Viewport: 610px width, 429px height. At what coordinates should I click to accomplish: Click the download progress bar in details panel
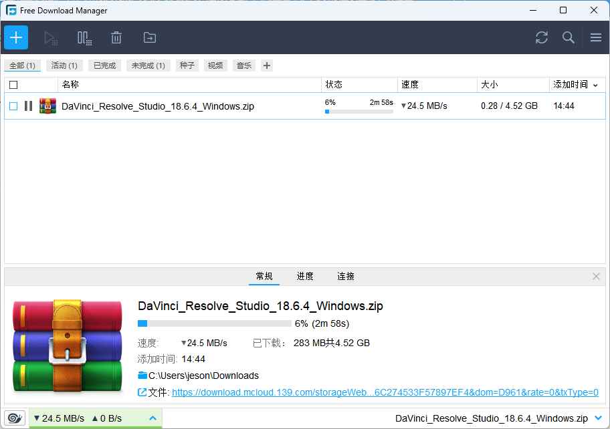[x=214, y=323]
